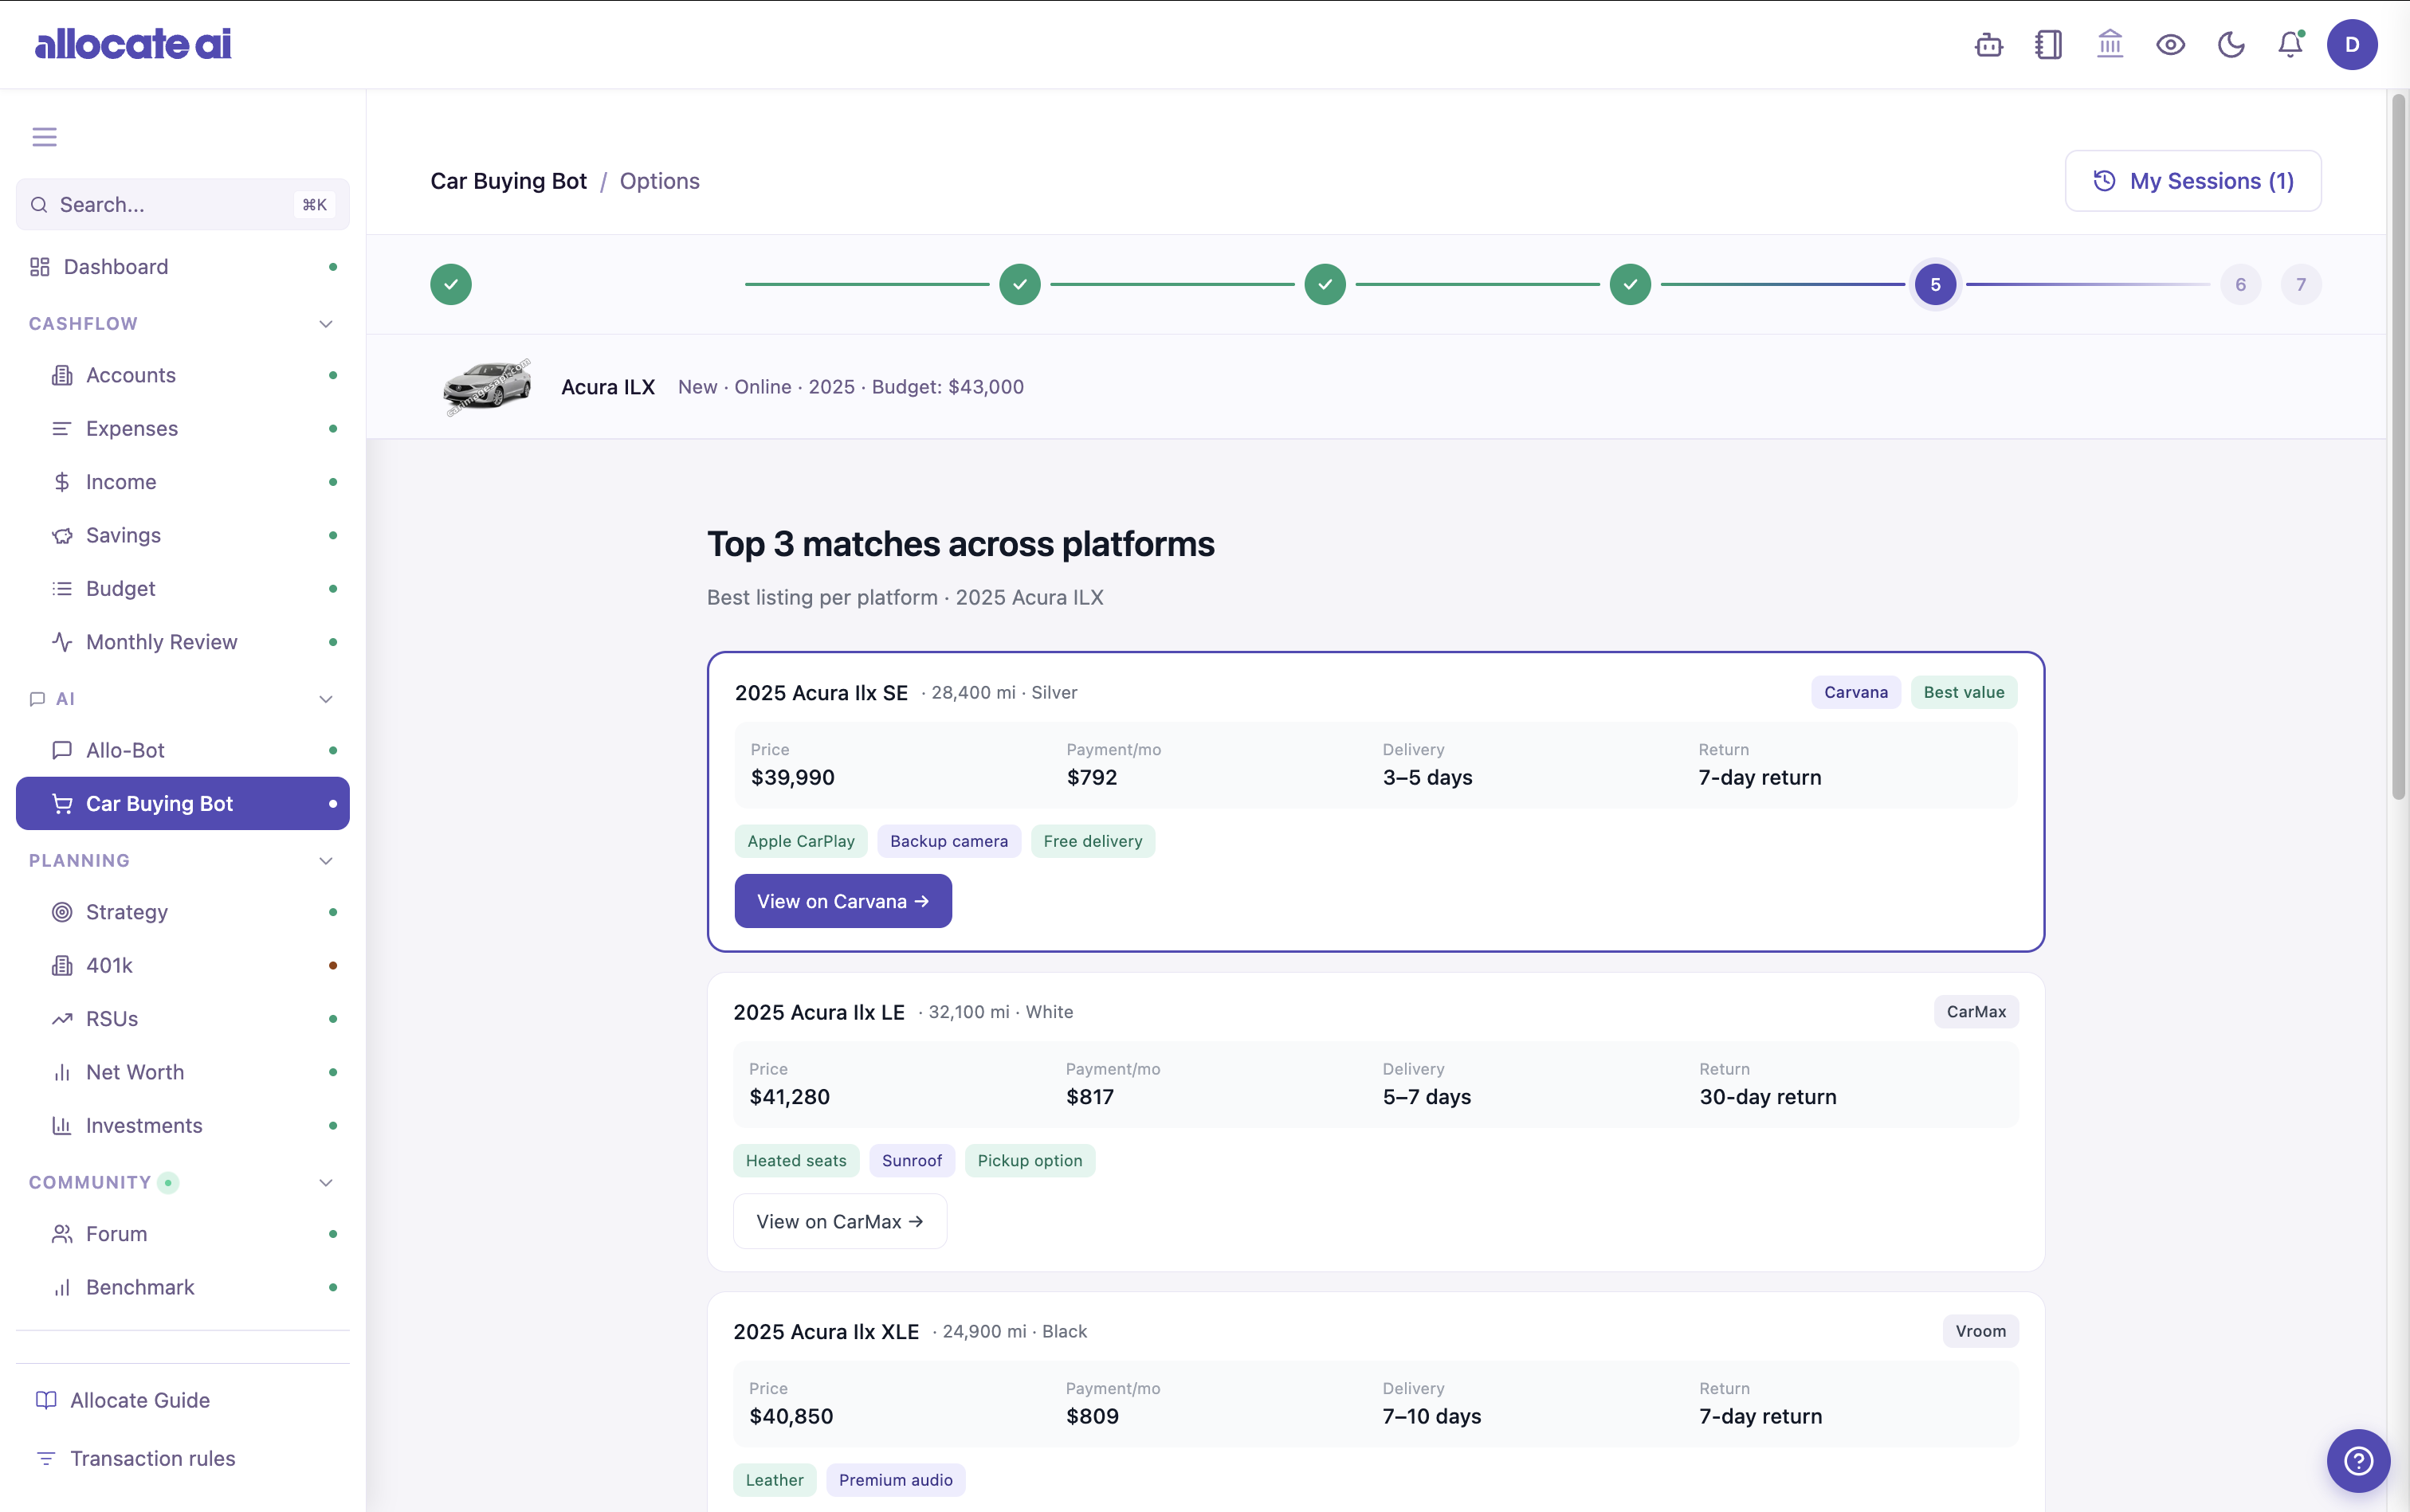
Task: Click the Free delivery feature tag
Action: [1093, 842]
